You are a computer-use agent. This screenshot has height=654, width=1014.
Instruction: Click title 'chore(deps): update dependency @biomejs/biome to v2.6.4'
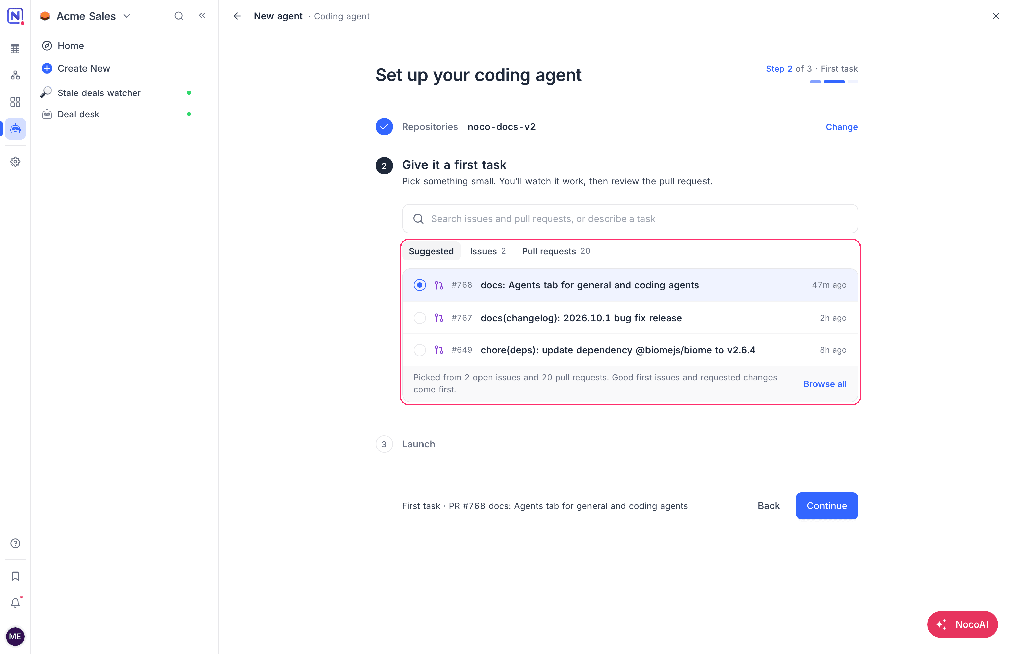point(618,350)
